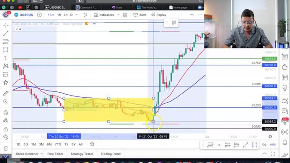Viewport: 290px width, 163px height.
Task: Open the layout grid selector
Action: pos(125,15)
